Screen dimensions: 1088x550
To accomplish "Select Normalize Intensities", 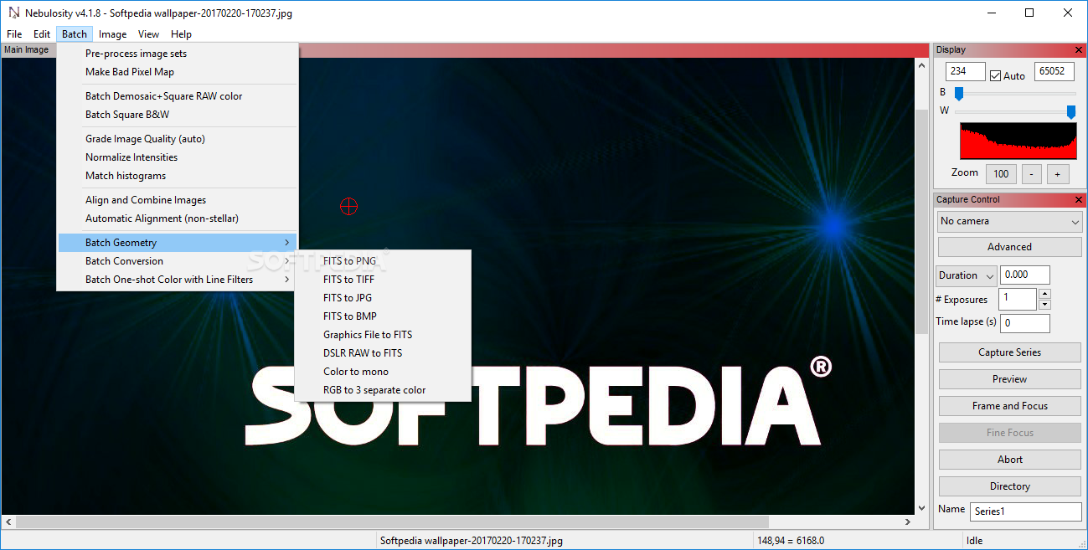I will [177, 157].
